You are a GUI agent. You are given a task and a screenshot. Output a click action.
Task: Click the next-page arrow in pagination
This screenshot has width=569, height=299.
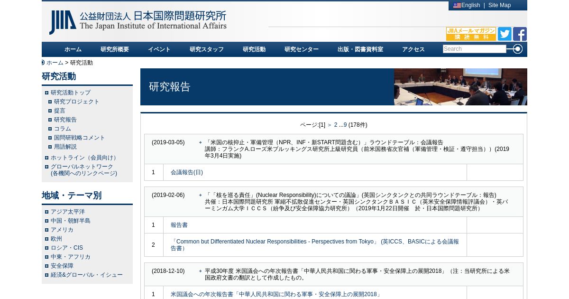(330, 125)
